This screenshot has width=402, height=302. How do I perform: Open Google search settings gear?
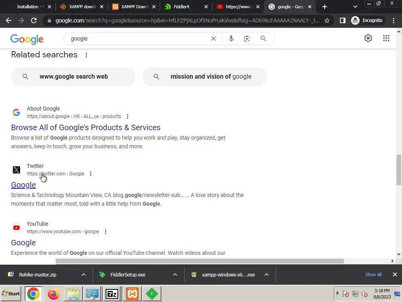click(368, 38)
